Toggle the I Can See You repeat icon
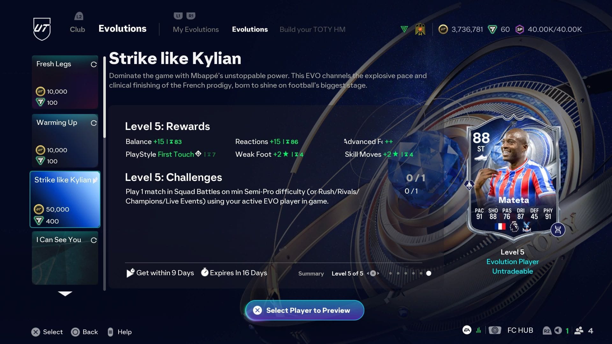This screenshot has width=612, height=344. point(94,240)
